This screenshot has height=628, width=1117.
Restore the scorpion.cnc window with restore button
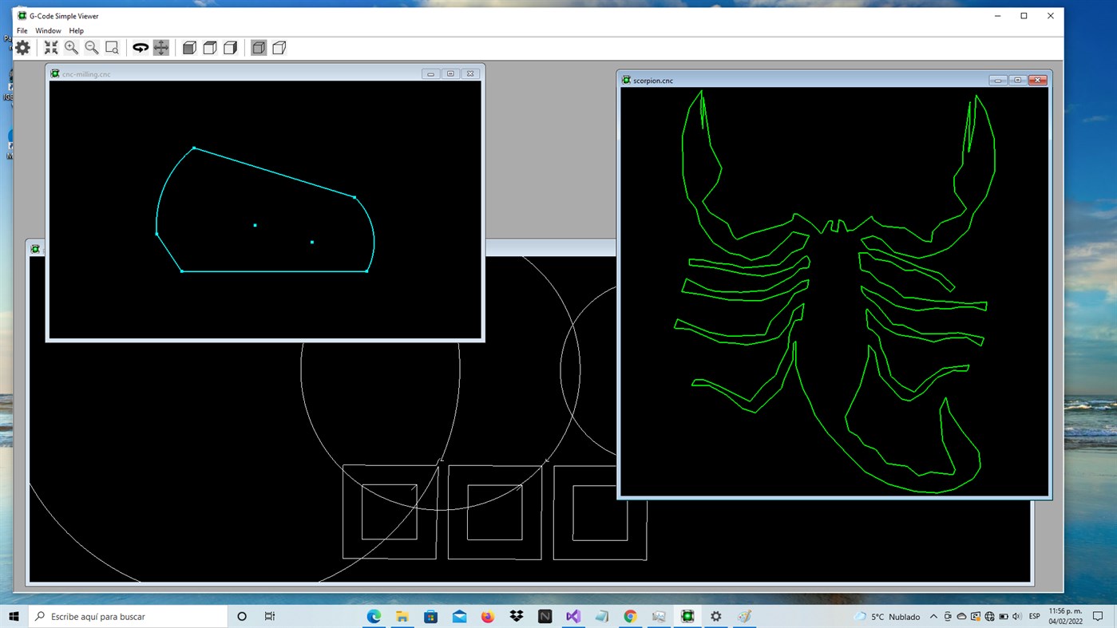(x=1017, y=80)
